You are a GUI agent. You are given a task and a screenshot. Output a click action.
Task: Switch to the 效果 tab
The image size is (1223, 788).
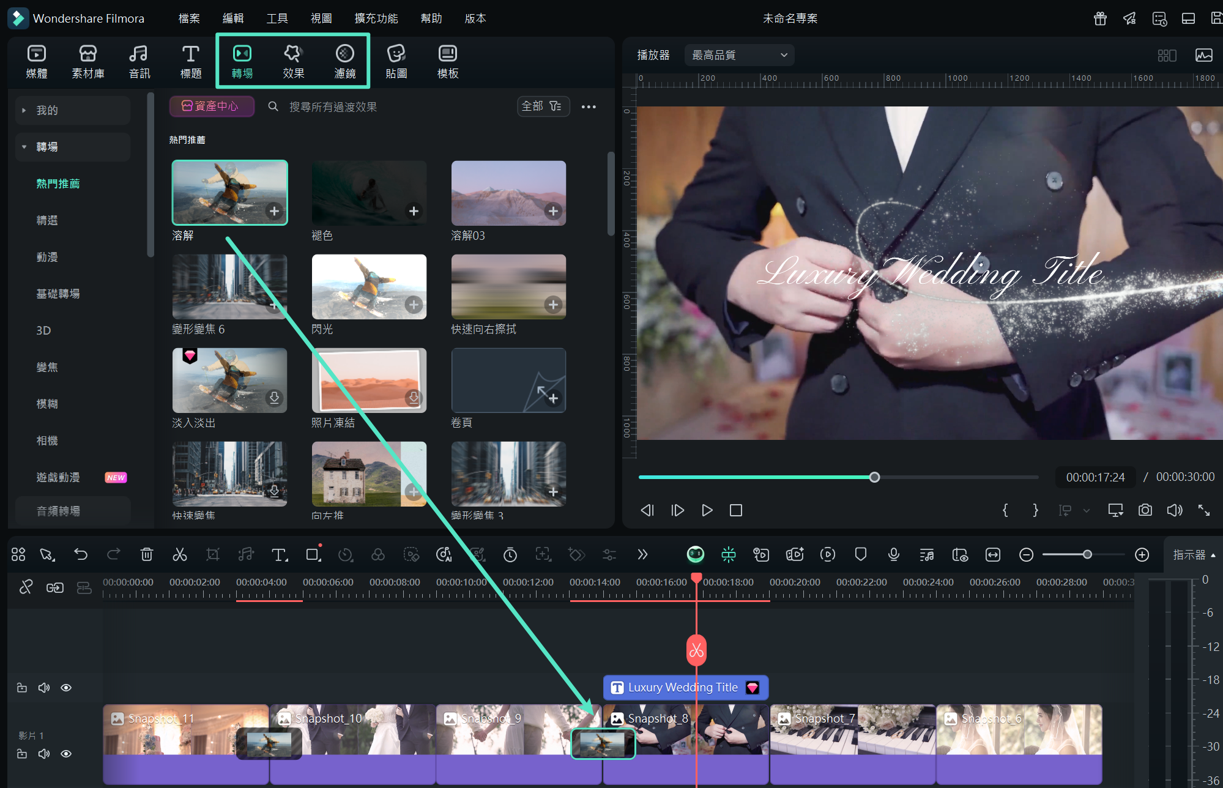(293, 61)
